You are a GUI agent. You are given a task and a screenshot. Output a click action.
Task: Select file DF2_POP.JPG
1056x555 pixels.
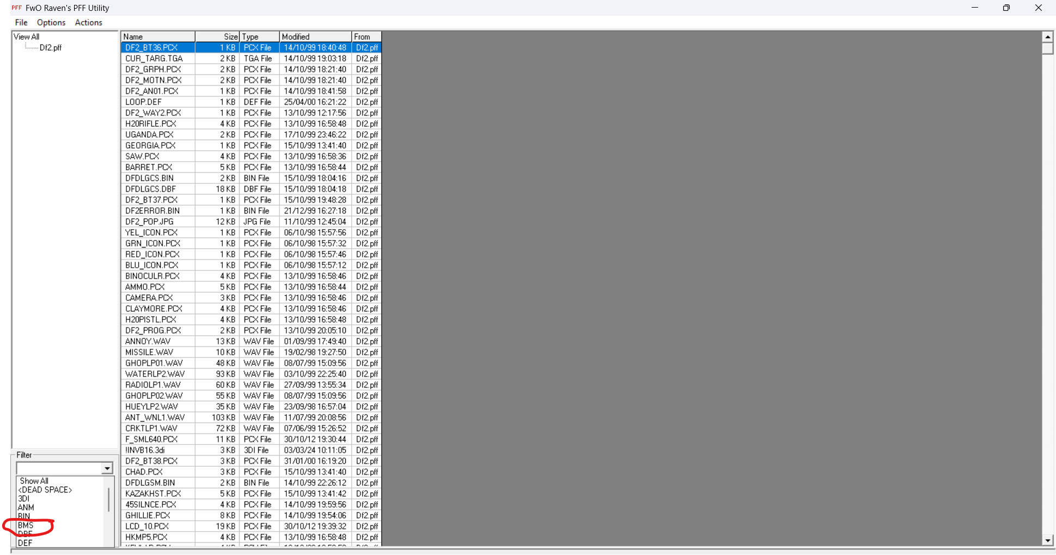pos(149,221)
